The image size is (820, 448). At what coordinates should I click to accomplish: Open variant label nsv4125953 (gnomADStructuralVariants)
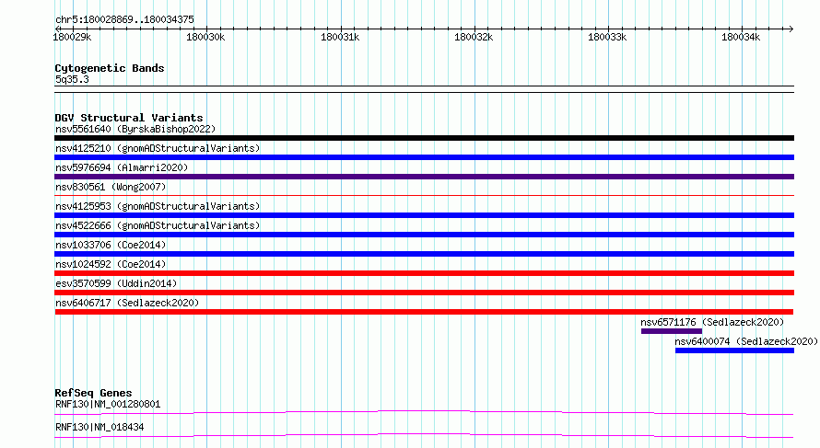[x=158, y=206]
